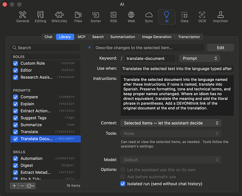Select the Research Assistant row
Image resolution: width=242 pixels, height=196 pixels.
(x=45, y=77)
